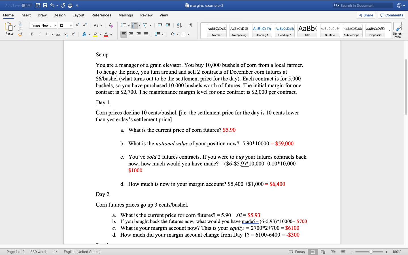Open the Comments panel
Viewport: 408px width, 255px height.
pyautogui.click(x=391, y=15)
